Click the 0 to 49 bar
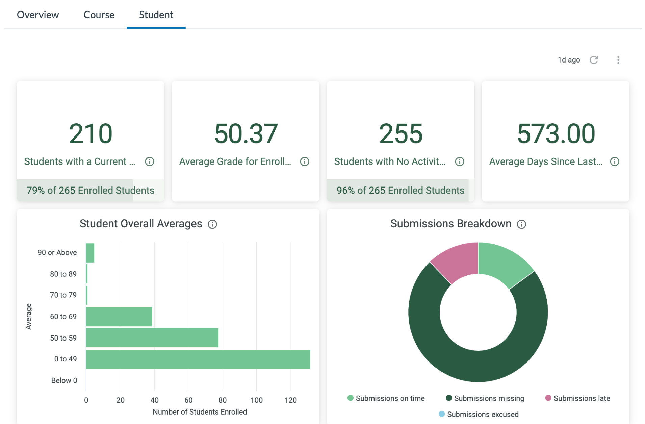 pos(198,359)
